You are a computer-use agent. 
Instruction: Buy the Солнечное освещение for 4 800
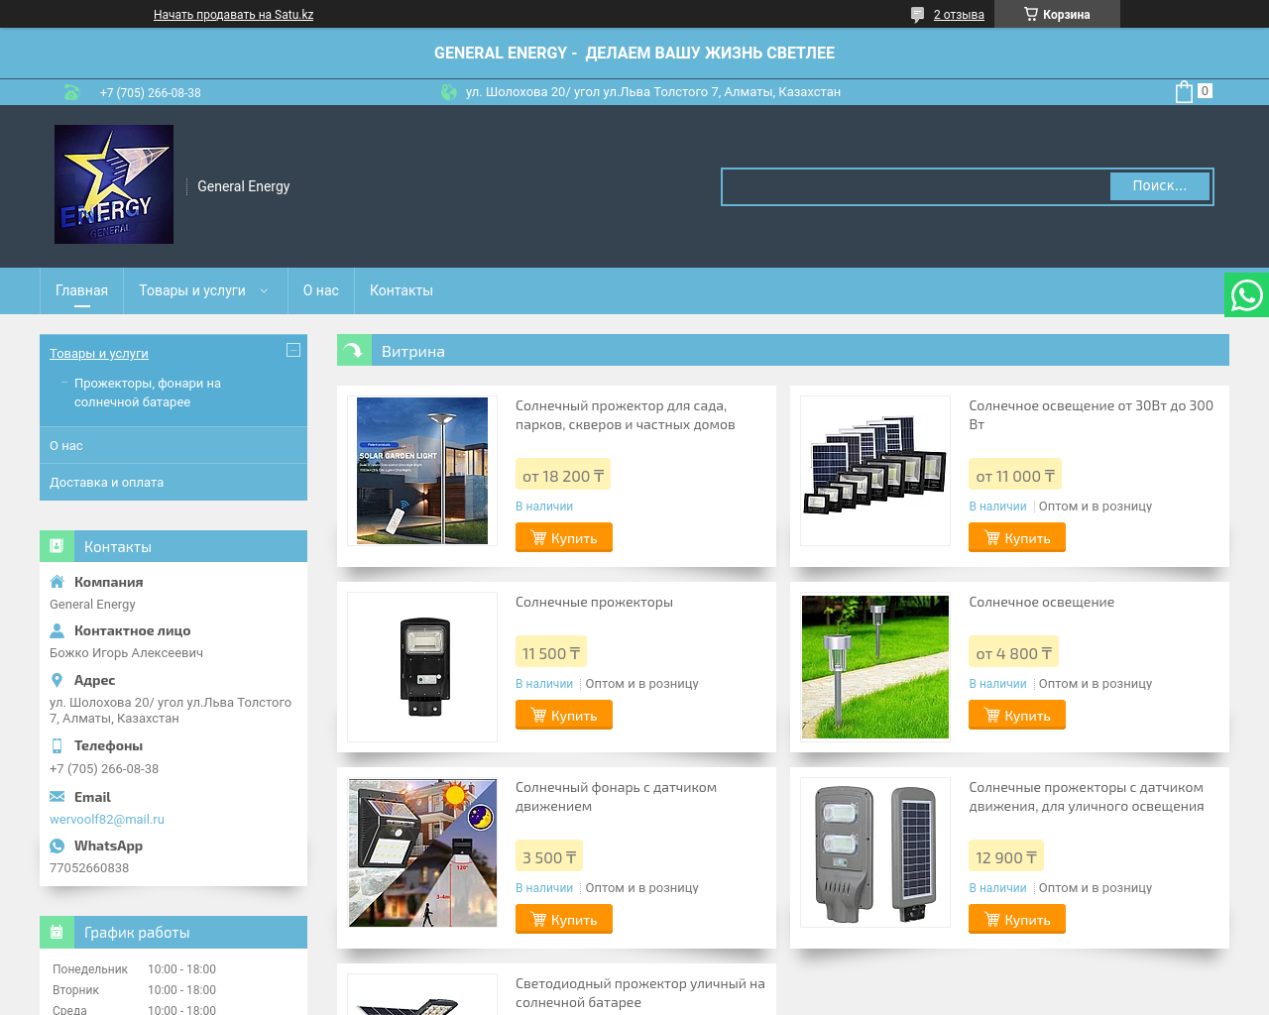[1017, 715]
